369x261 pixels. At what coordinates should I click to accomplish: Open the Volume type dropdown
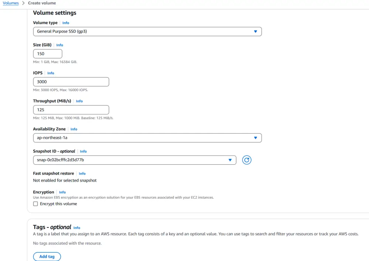pyautogui.click(x=147, y=31)
